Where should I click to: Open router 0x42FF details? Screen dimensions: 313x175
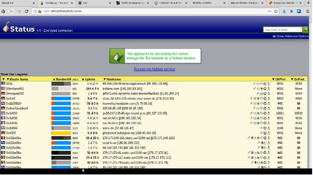(x=11, y=133)
